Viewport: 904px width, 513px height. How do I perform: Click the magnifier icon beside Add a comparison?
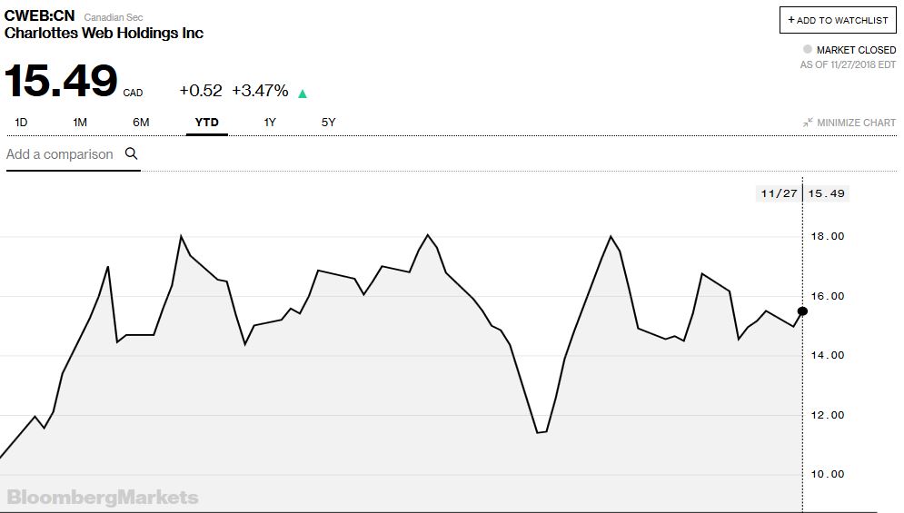[131, 153]
